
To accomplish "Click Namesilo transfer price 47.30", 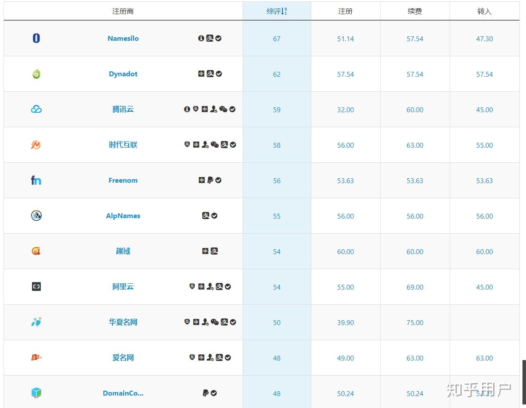I will point(484,39).
